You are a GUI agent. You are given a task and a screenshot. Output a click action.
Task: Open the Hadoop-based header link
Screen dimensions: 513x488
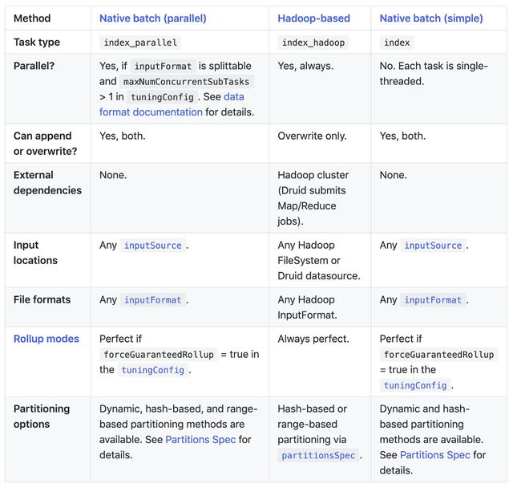click(x=313, y=18)
